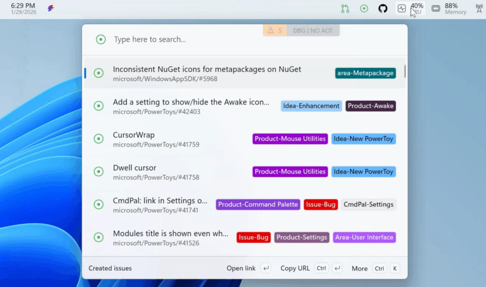Click microsoft/WindowsAppSDK/#5968 subtitle

[165, 79]
